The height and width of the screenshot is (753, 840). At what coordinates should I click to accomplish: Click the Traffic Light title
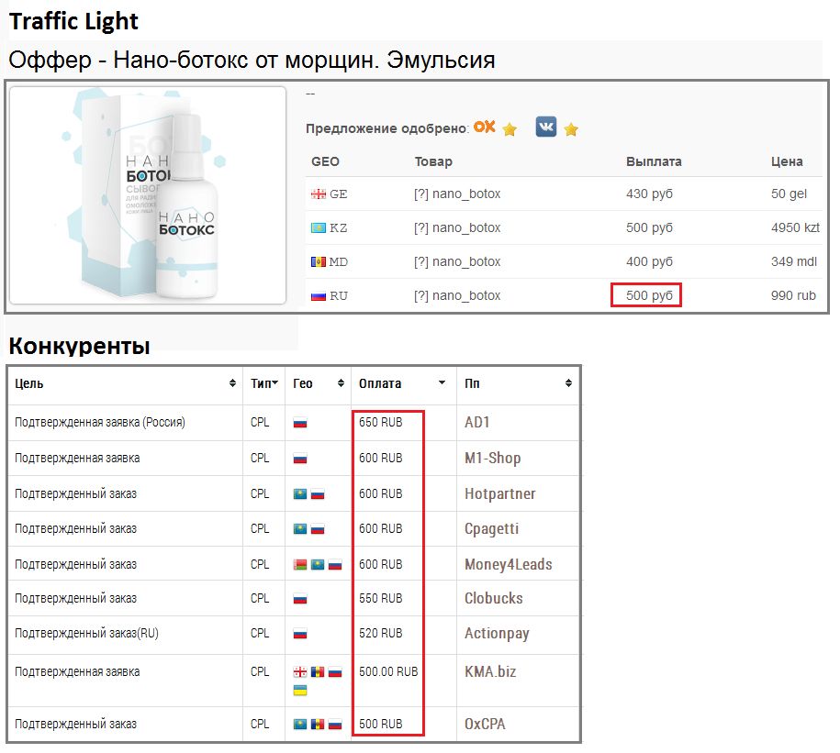[x=74, y=21]
